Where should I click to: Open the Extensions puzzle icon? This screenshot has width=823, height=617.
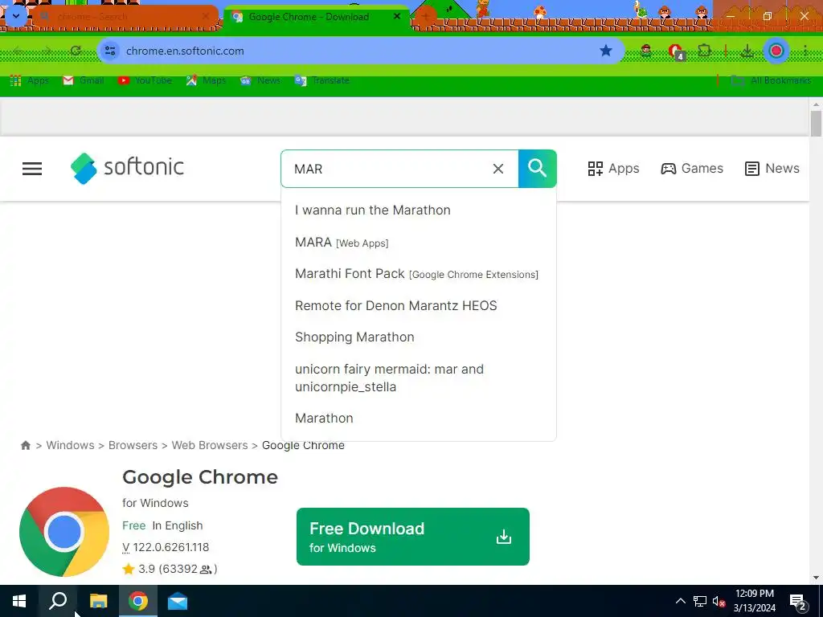(x=704, y=51)
